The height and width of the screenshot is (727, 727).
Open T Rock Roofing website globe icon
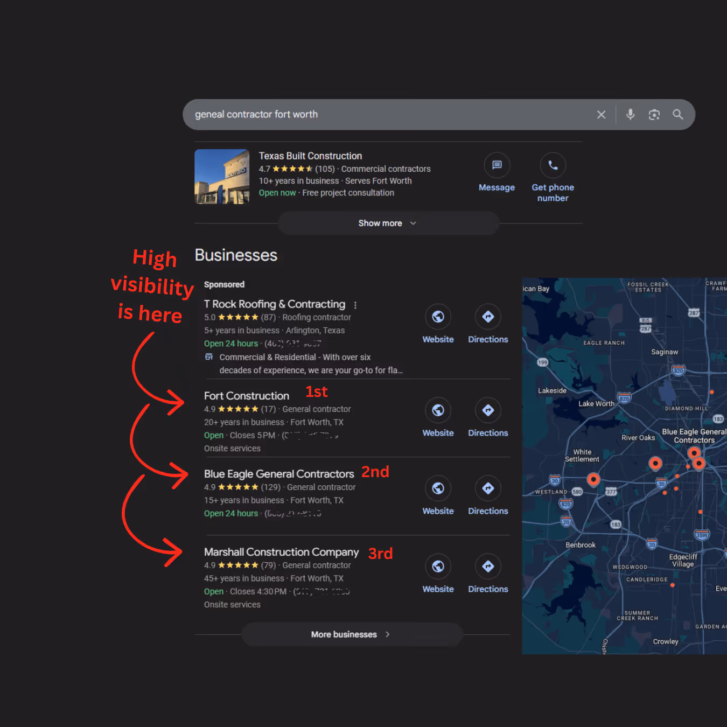pos(438,317)
